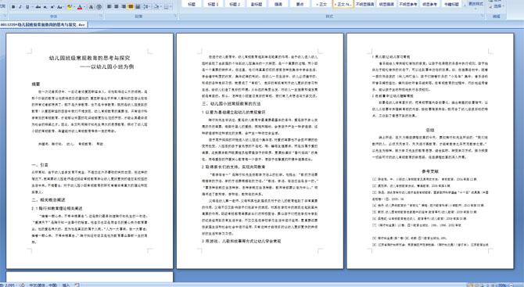Apply the text highlight color
Image resolution: width=524 pixels, height=287 pixels.
tap(70, 7)
